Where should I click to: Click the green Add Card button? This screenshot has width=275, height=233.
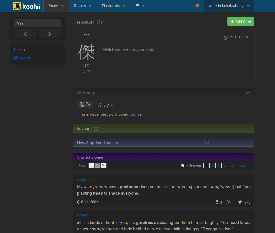tap(241, 22)
